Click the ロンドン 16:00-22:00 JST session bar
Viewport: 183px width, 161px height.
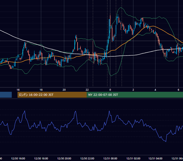click(52, 95)
